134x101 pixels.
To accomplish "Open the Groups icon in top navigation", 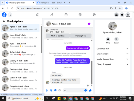I will [x=94, y=15].
